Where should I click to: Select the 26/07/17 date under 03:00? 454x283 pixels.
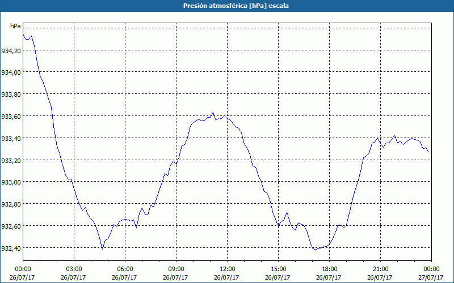click(73, 277)
